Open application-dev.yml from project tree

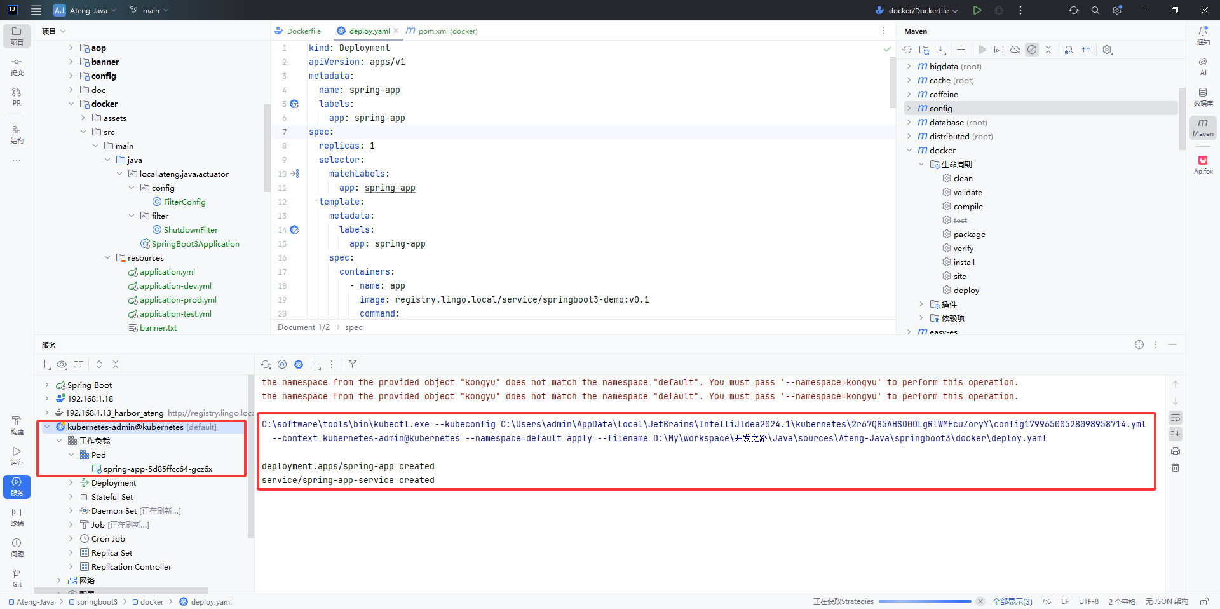(175, 286)
